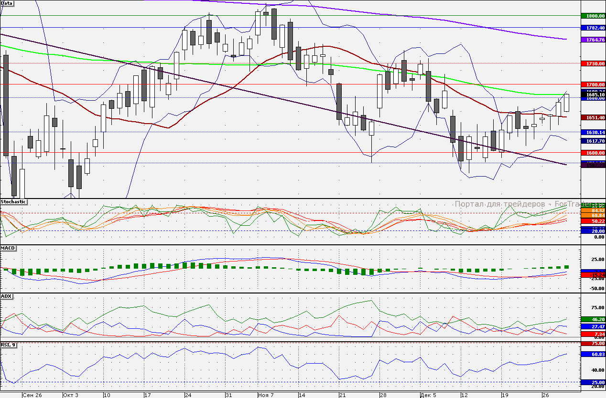Click the Окт 3 date label
Image resolution: width=606 pixels, height=398 pixels.
[71, 395]
